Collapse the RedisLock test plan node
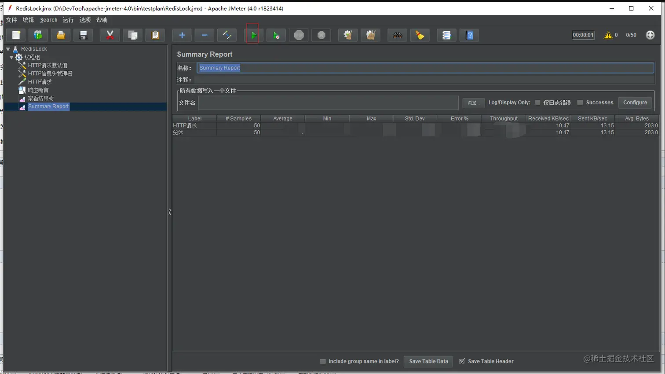The height and width of the screenshot is (374, 665). click(x=8, y=49)
